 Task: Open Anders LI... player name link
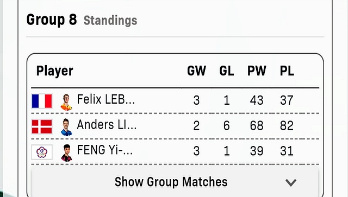pos(107,125)
